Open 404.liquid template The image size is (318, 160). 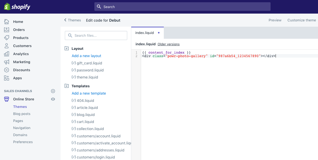click(x=85, y=100)
